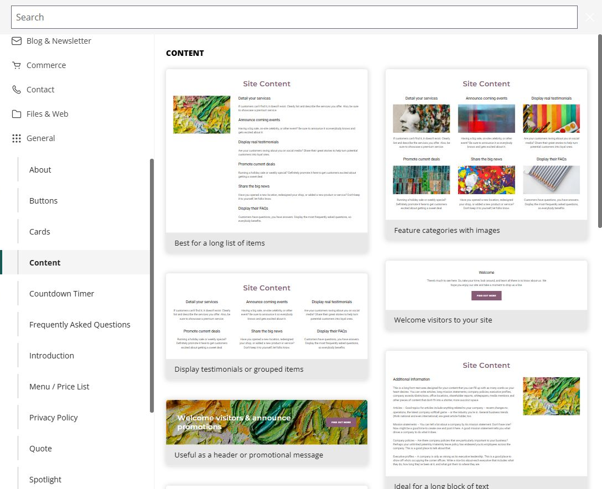Click the Find Out More button on promotional banner
Screen dimensions: 602x489
[x=341, y=422]
